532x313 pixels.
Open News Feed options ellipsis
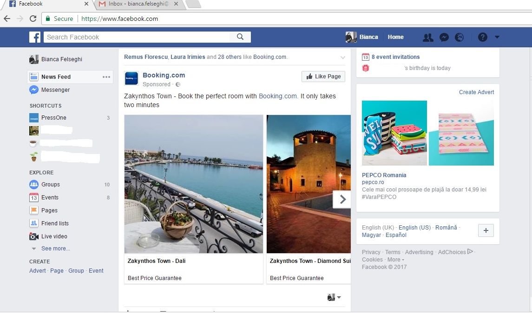[106, 77]
